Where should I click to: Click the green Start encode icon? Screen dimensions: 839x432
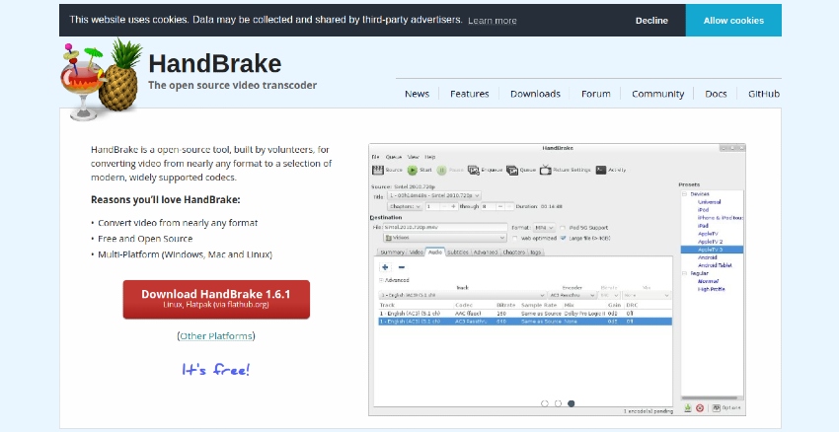pos(412,170)
